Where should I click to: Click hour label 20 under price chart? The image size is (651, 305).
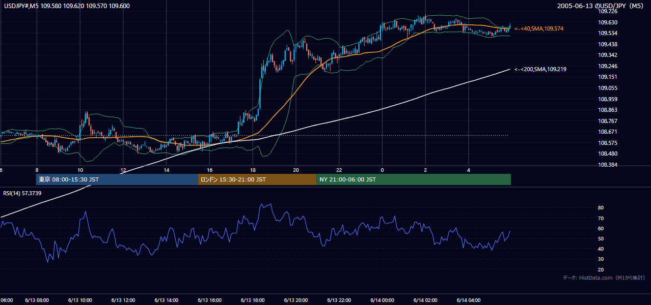click(296, 170)
